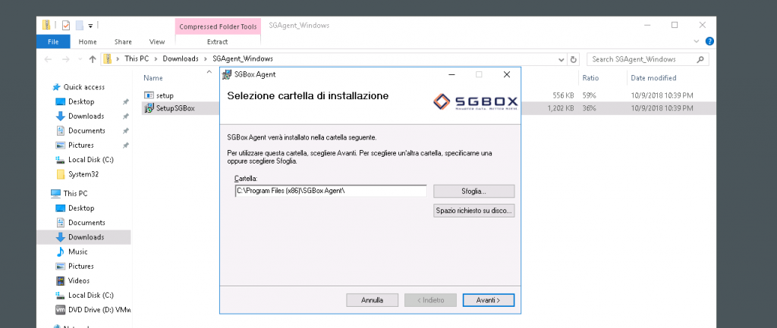Open DVD Drive (D:) in the sidebar
Viewport: 777px width, 328px height.
point(99,310)
